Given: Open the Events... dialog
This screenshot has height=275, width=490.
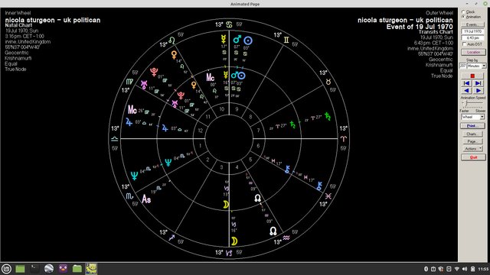Looking at the screenshot, I should tap(472, 24).
